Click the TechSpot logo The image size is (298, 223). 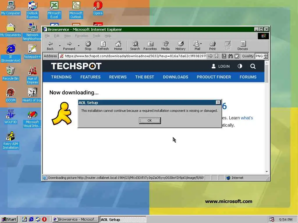click(x=76, y=66)
